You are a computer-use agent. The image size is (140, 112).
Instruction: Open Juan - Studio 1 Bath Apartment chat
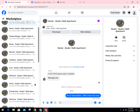[x=19, y=69]
